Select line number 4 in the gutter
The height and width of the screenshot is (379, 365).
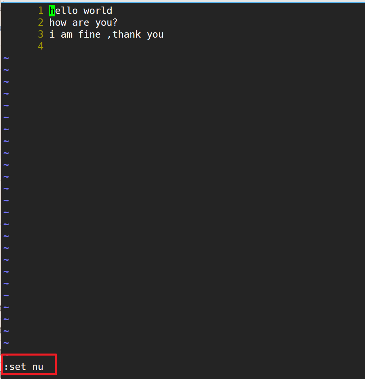tap(41, 46)
